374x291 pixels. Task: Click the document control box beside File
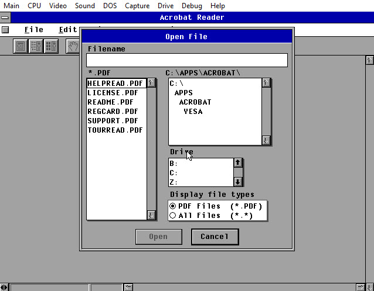click(5, 30)
